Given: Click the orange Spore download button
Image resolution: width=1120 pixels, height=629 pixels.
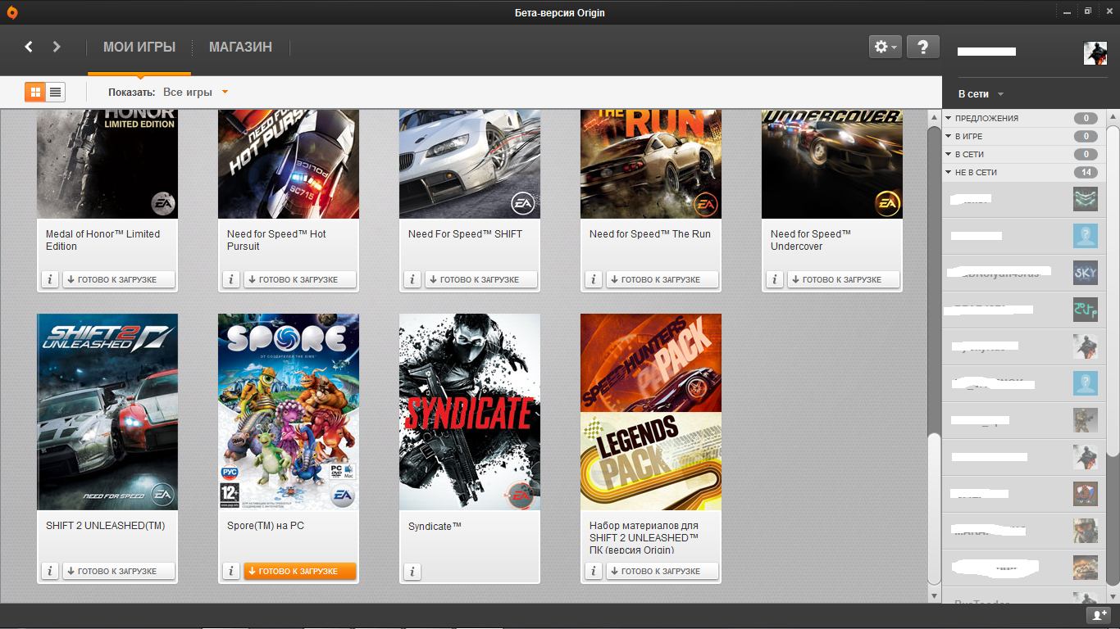Looking at the screenshot, I should point(300,571).
